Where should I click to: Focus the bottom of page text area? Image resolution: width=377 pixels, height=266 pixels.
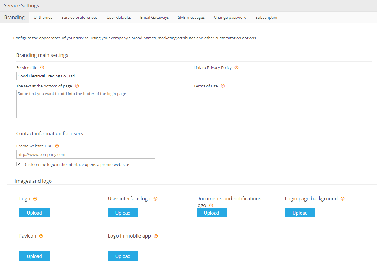[86, 104]
